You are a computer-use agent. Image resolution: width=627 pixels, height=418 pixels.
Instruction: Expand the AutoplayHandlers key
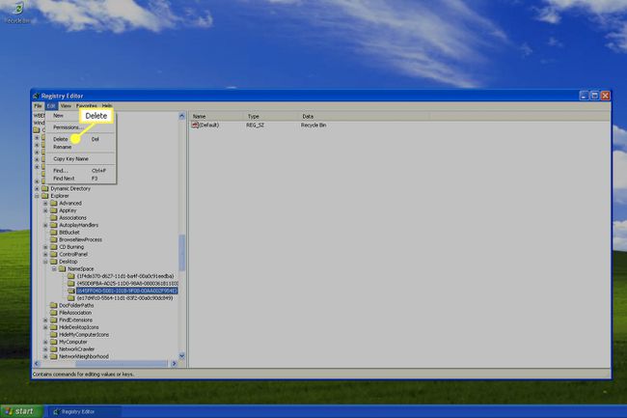[45, 225]
